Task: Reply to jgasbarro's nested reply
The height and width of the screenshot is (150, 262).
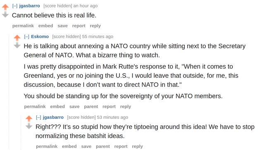Action: (138, 147)
